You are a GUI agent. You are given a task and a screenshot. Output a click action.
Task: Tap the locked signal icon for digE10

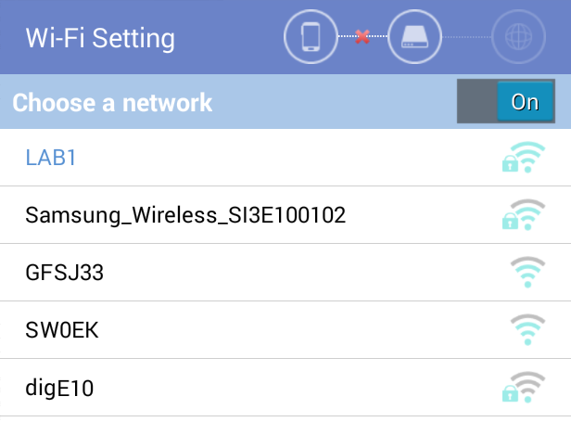click(524, 388)
